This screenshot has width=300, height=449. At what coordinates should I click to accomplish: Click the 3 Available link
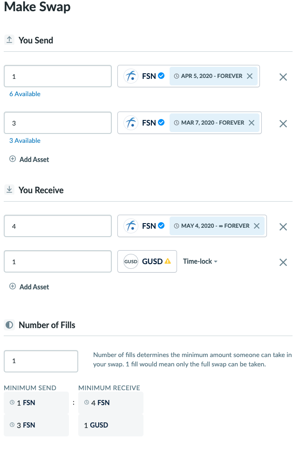(25, 140)
